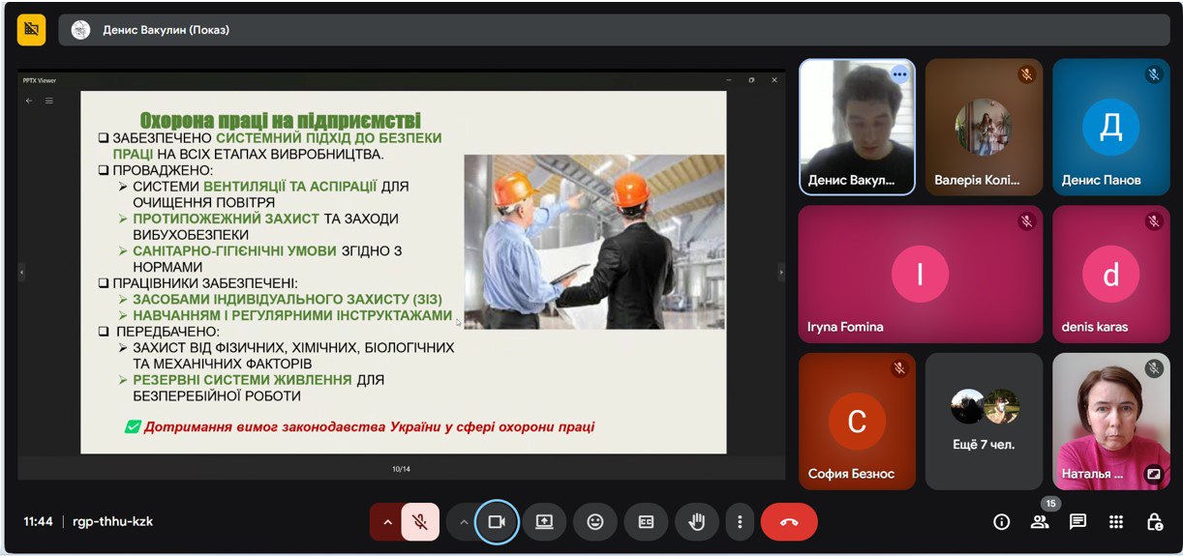Click slide line РЕЗЕРВНІ СИСТЕМИ ЖИВЛЕННЯ
Viewport: 1183px width, 556px height.
243,380
